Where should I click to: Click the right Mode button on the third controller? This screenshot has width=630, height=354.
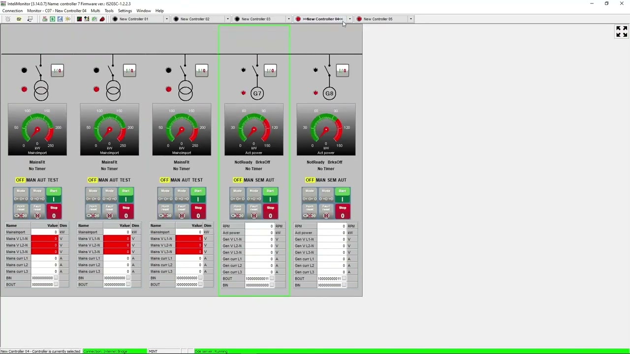click(182, 195)
